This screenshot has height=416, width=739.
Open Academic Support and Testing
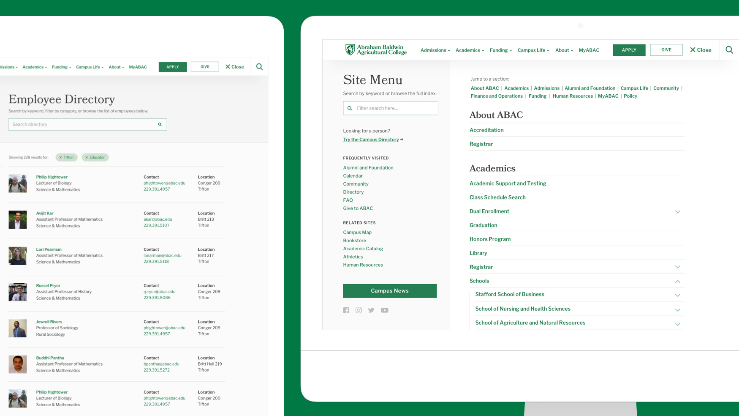coord(508,183)
